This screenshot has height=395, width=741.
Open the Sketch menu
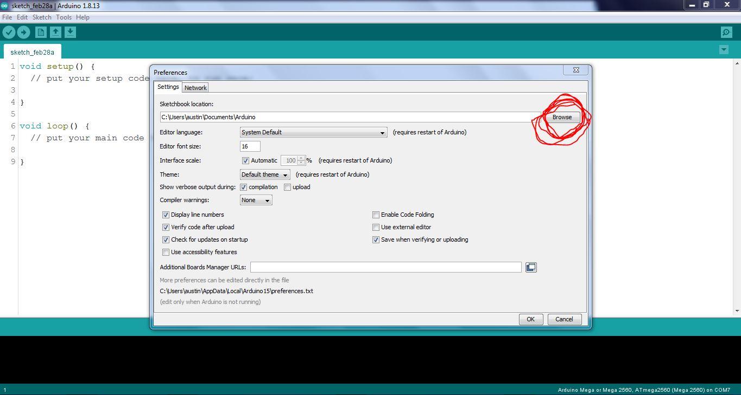coord(42,17)
